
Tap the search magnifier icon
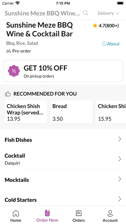(x=85, y=13)
